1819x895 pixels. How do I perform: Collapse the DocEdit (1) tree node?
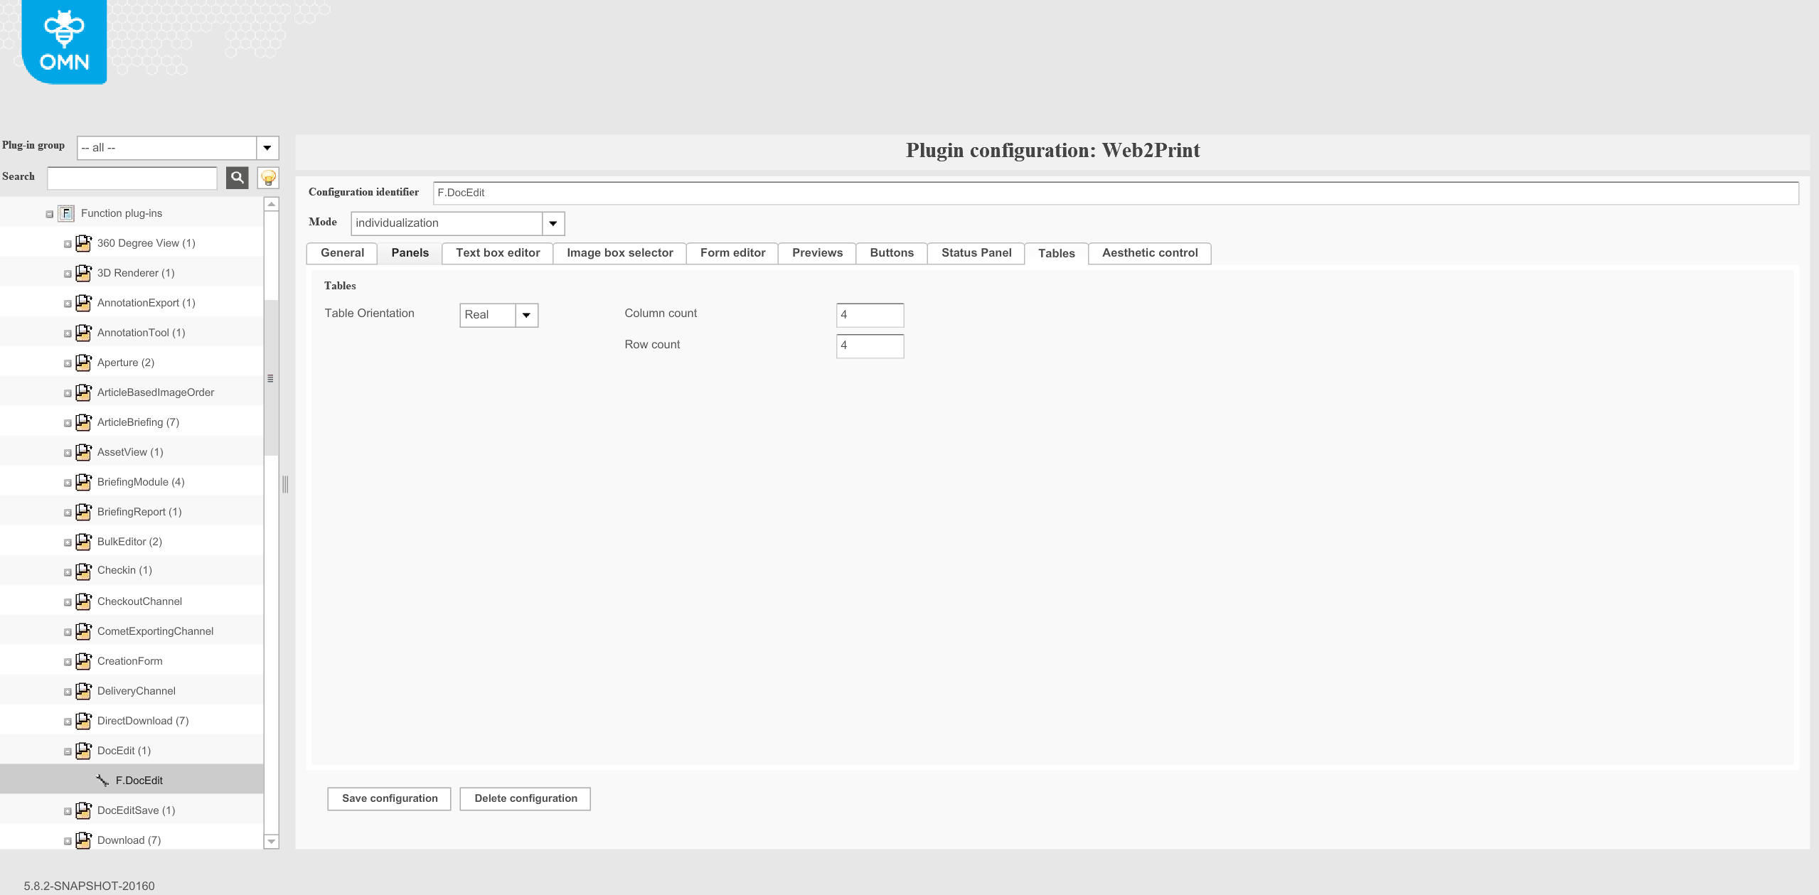click(68, 751)
